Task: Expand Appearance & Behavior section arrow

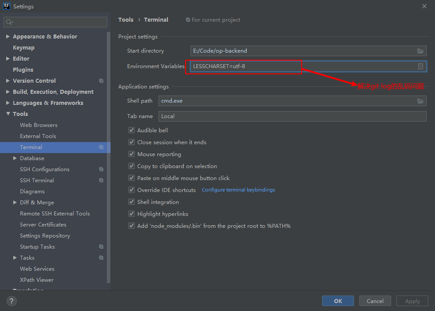Action: click(8, 36)
